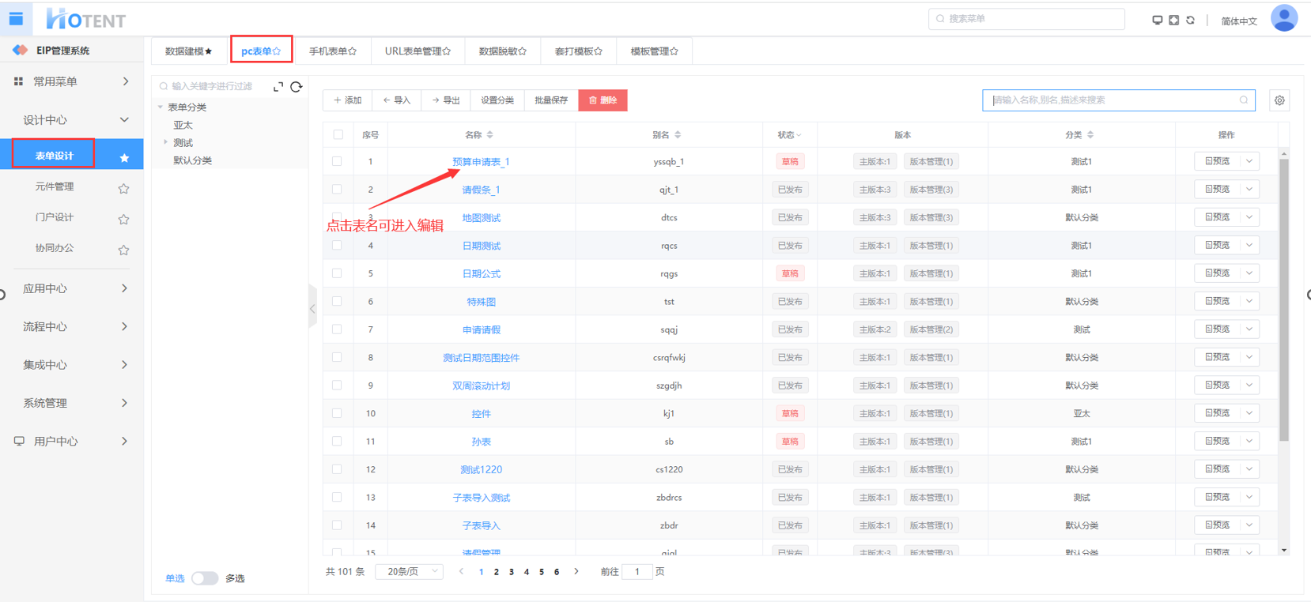
Task: Open the user avatar in the header
Action: point(1283,18)
